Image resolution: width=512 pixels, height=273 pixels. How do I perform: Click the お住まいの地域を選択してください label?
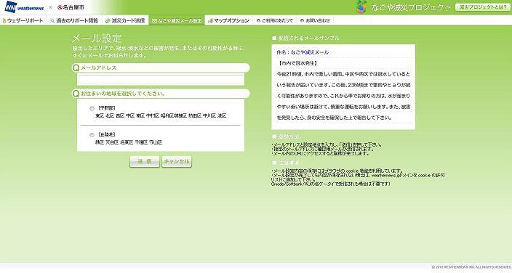pos(123,94)
